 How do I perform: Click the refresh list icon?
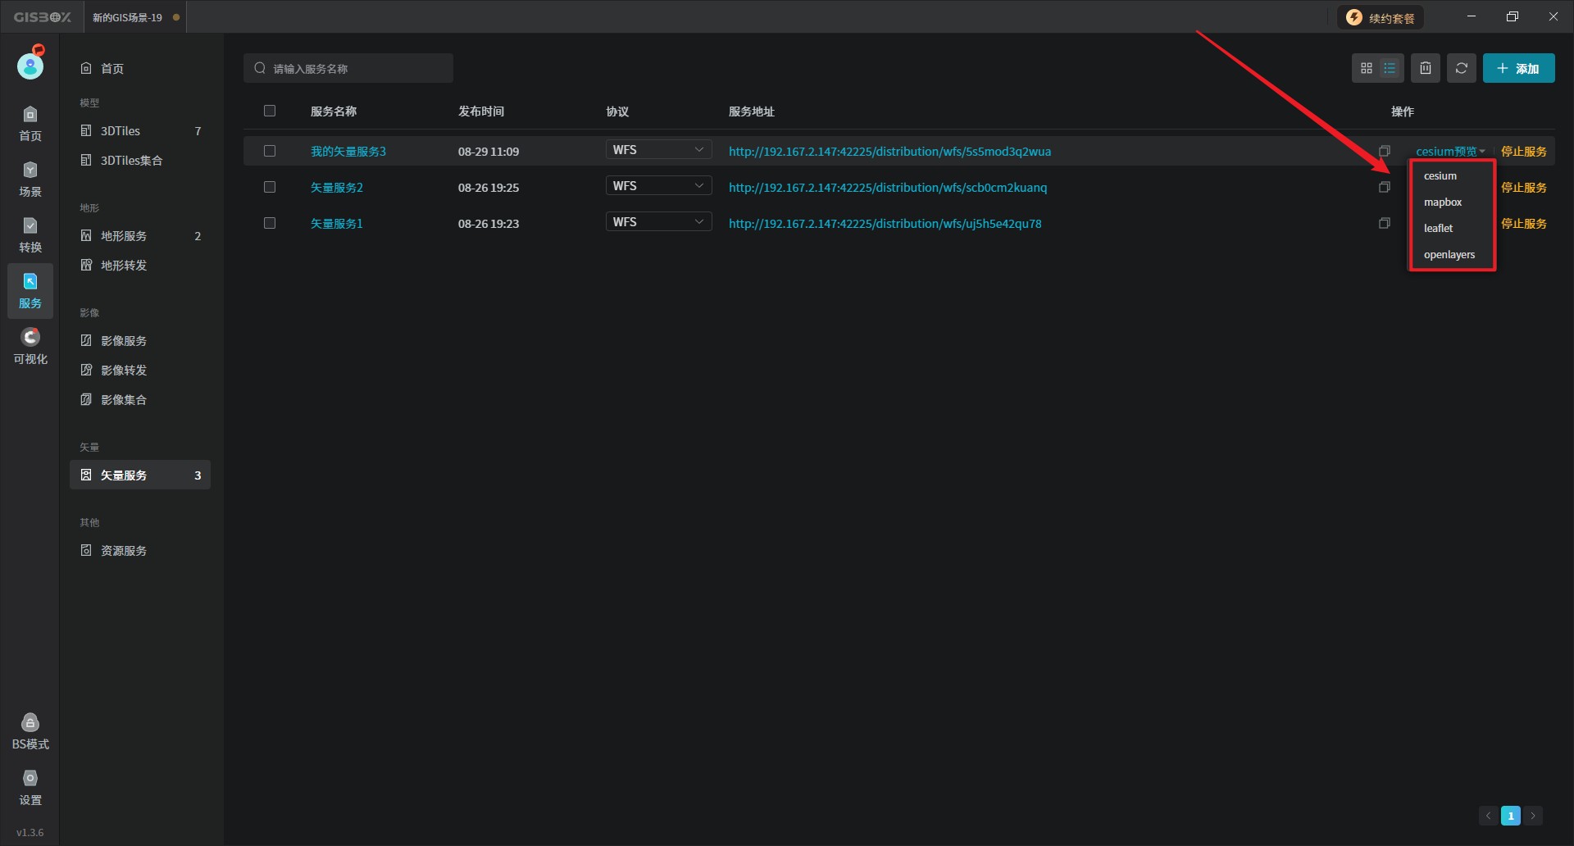tap(1461, 68)
